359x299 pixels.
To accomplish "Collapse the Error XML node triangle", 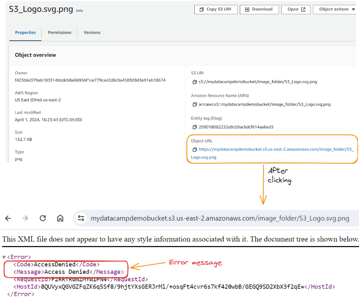I will point(4,257).
